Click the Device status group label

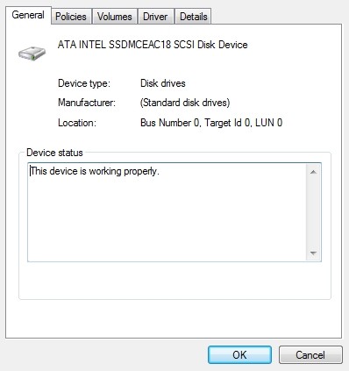coord(54,153)
